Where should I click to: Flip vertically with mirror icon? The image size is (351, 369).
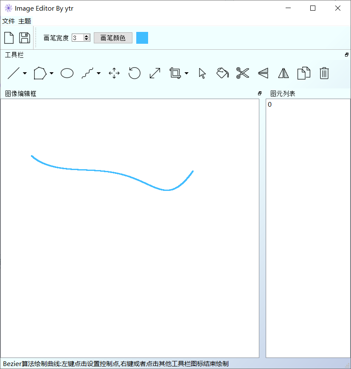pos(263,73)
